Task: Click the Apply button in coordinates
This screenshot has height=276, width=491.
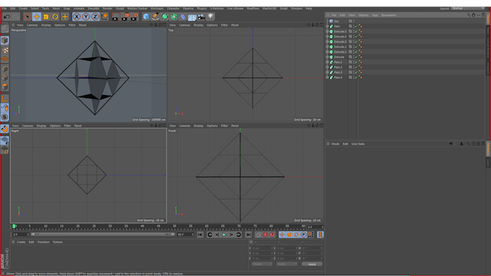Action: pyautogui.click(x=312, y=264)
